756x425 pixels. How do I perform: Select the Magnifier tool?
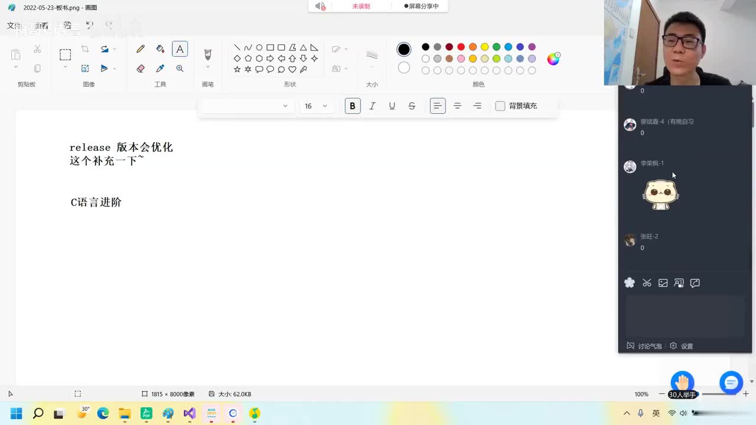(180, 68)
